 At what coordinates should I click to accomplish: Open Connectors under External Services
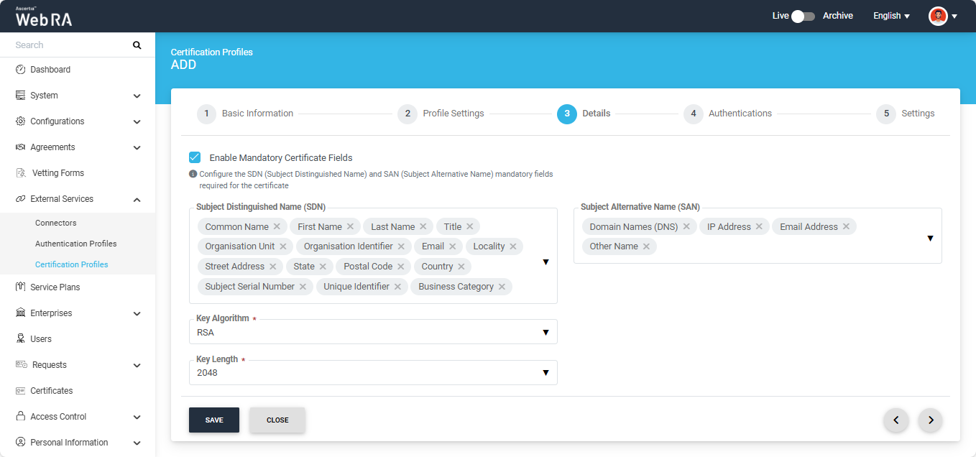(56, 223)
